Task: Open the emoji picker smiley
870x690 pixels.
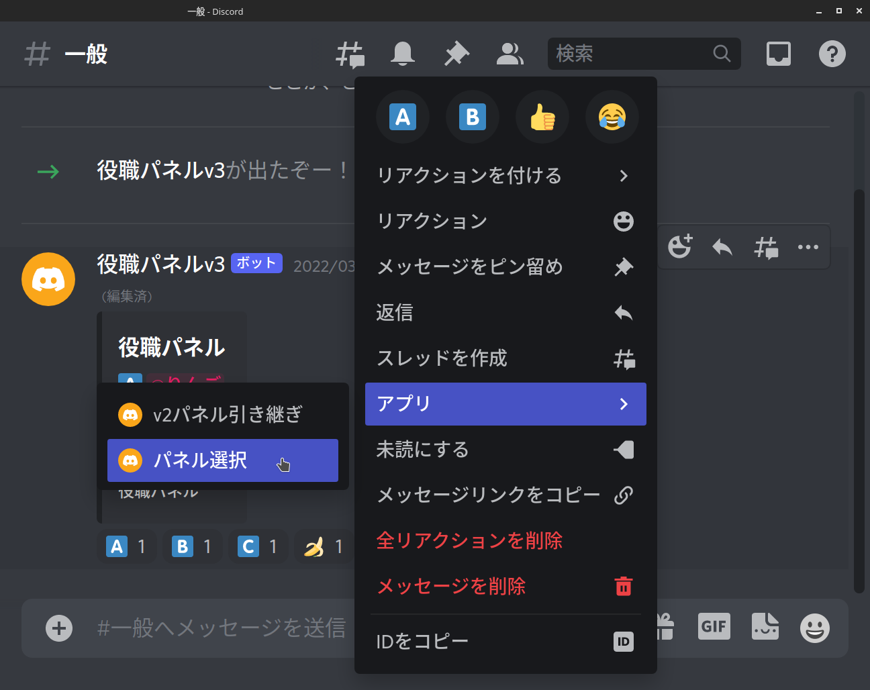Action: [x=815, y=628]
